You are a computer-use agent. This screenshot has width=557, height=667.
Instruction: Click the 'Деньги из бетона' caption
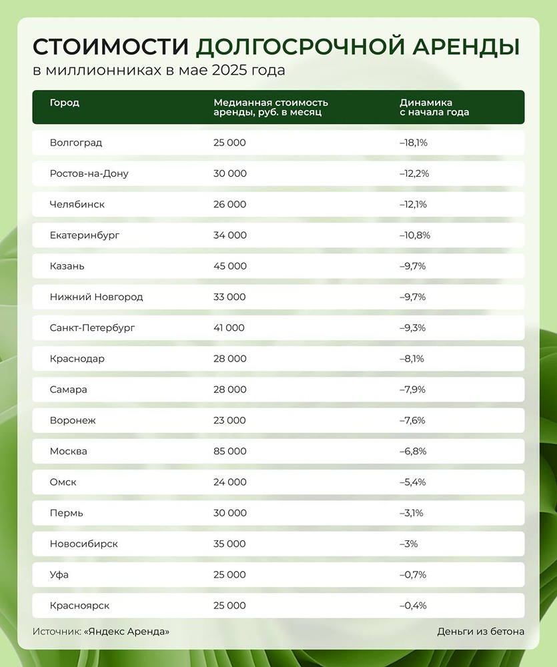tap(480, 631)
